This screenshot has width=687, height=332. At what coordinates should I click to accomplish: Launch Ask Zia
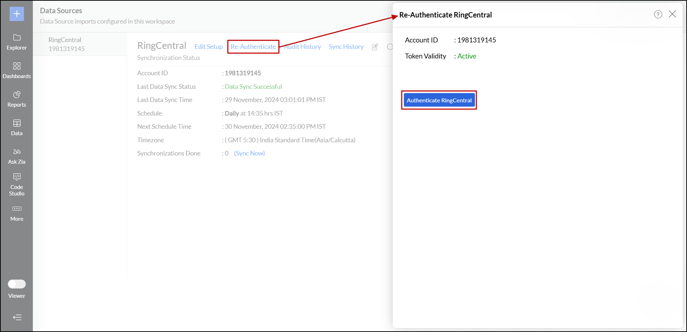point(16,156)
